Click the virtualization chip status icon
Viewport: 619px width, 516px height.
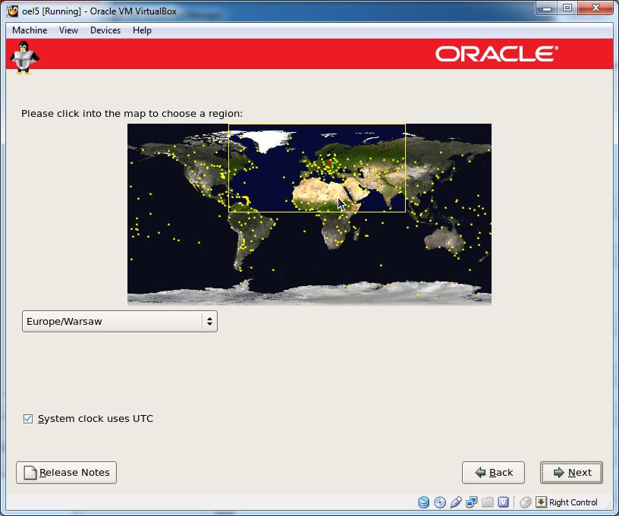(504, 502)
